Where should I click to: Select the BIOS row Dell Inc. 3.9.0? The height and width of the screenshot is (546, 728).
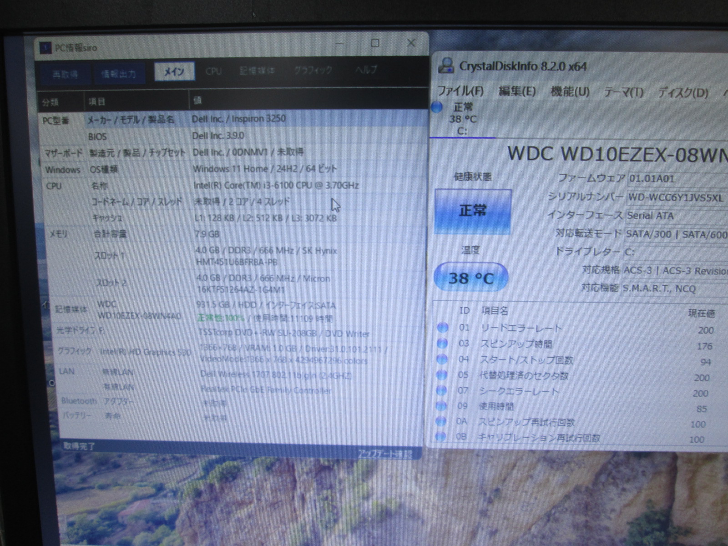tap(257, 136)
